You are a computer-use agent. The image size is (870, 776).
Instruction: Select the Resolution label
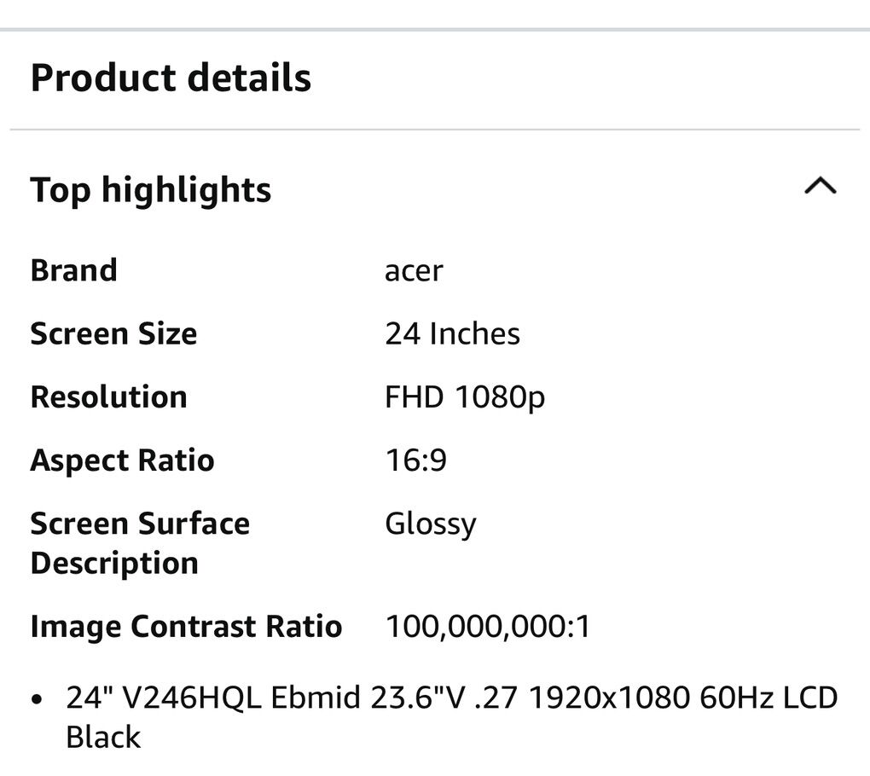[108, 397]
